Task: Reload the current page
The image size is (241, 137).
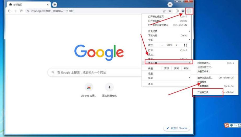Action: tap(21, 11)
